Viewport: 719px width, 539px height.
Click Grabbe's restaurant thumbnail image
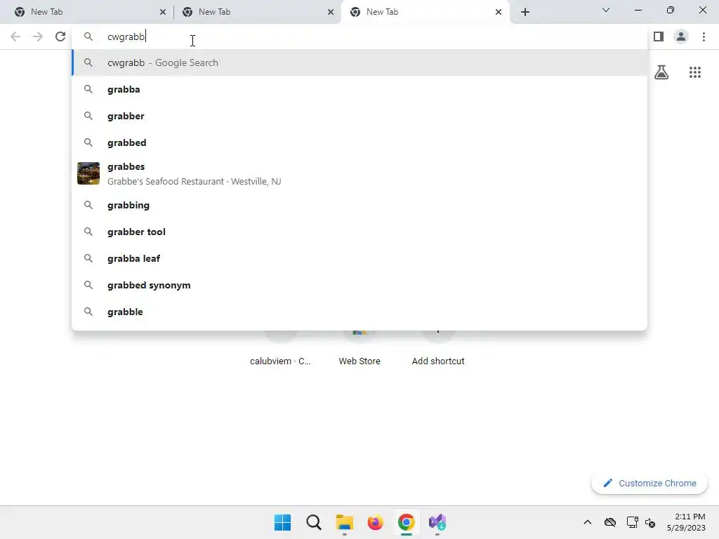(88, 173)
